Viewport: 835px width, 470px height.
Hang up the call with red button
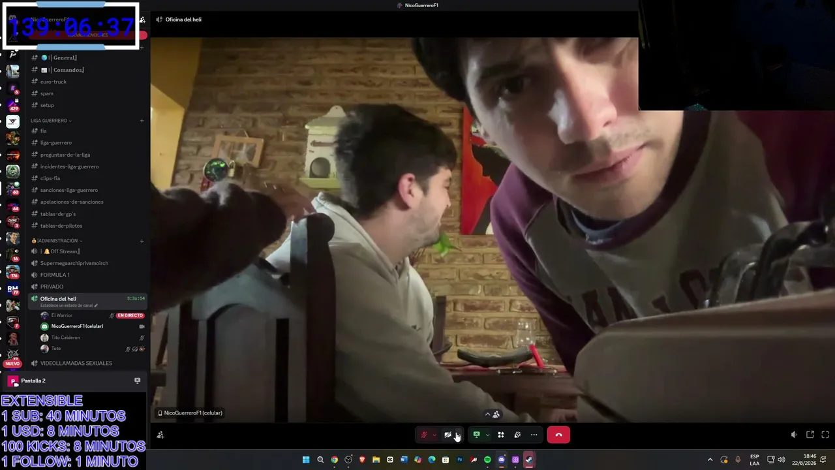point(558,435)
